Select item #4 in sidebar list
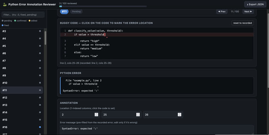 22,38
